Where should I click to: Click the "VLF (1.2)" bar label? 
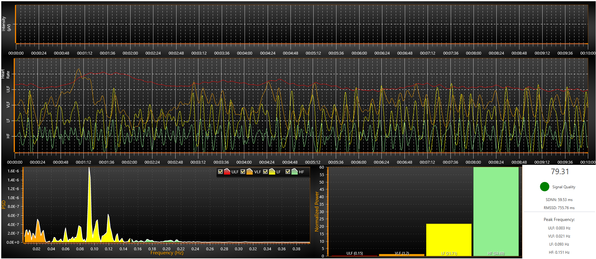click(x=402, y=253)
